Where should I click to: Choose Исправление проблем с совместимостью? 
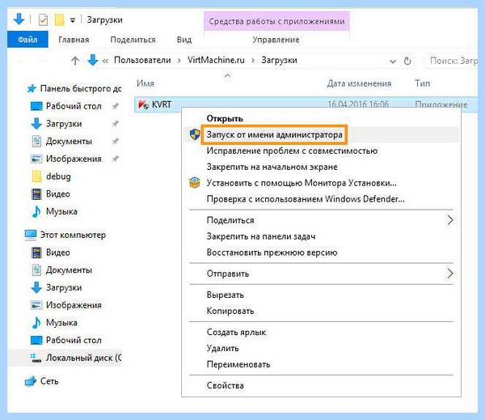[292, 151]
